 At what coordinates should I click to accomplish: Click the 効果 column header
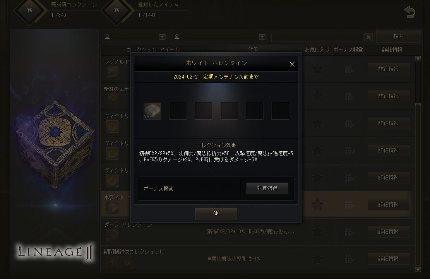(253, 50)
